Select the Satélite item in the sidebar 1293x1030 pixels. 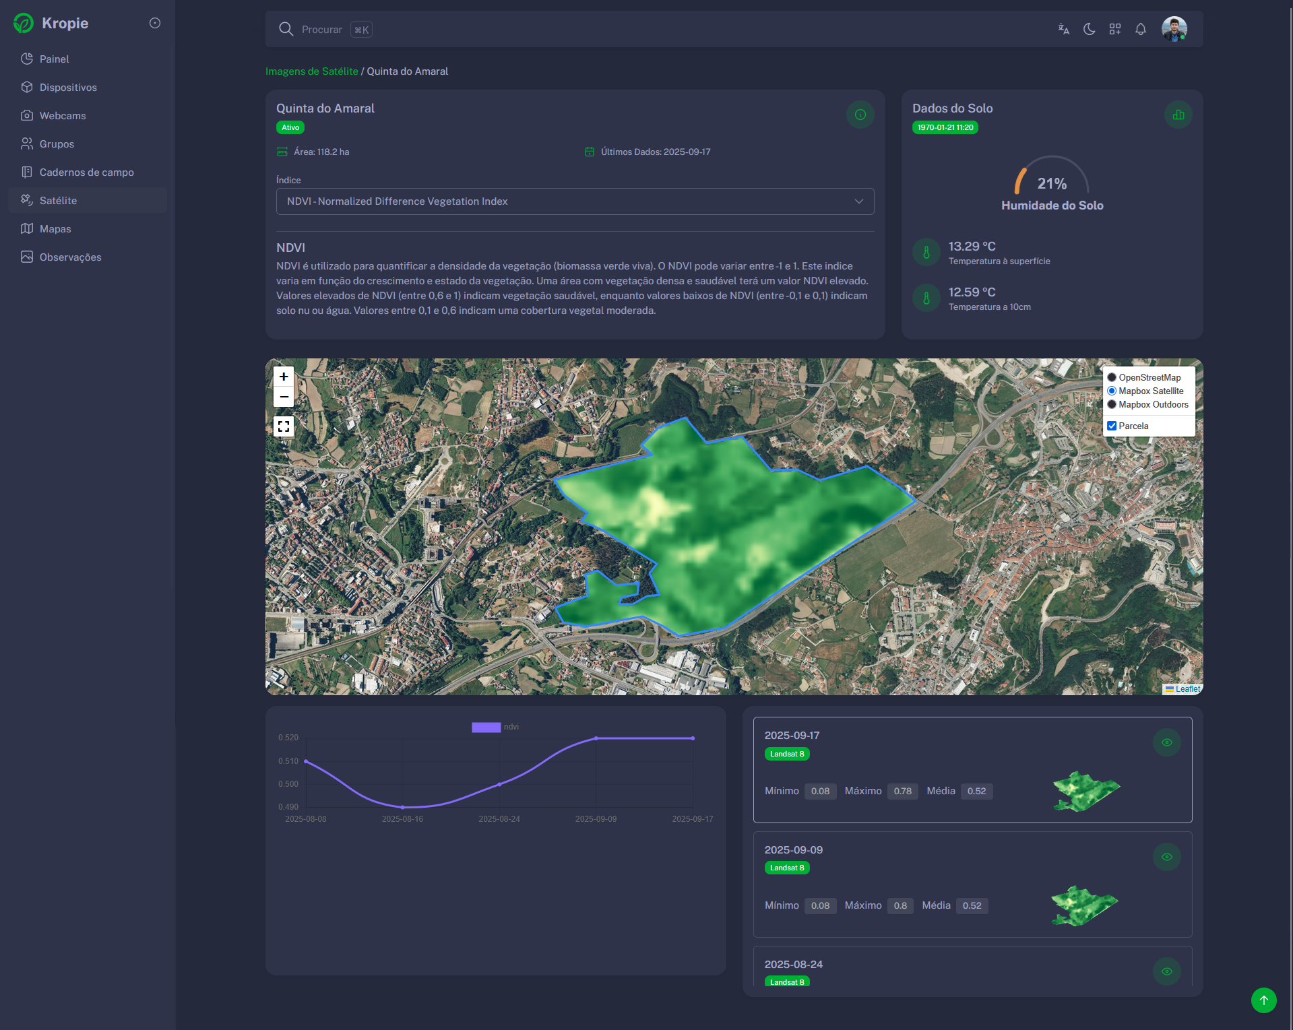(59, 200)
